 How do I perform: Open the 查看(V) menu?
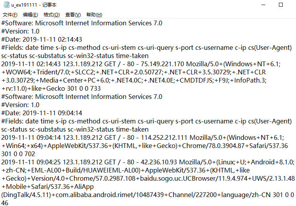(73, 15)
